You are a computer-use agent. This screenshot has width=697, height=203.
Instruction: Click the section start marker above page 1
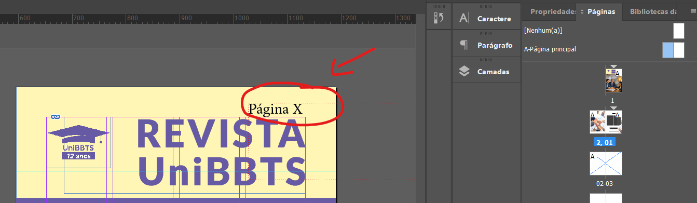[613, 67]
